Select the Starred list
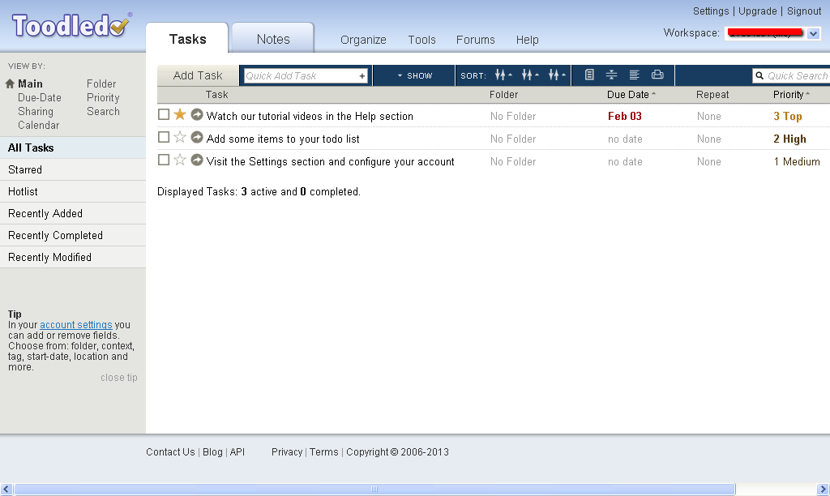Screen dimensions: 830x496 [x=73, y=170]
